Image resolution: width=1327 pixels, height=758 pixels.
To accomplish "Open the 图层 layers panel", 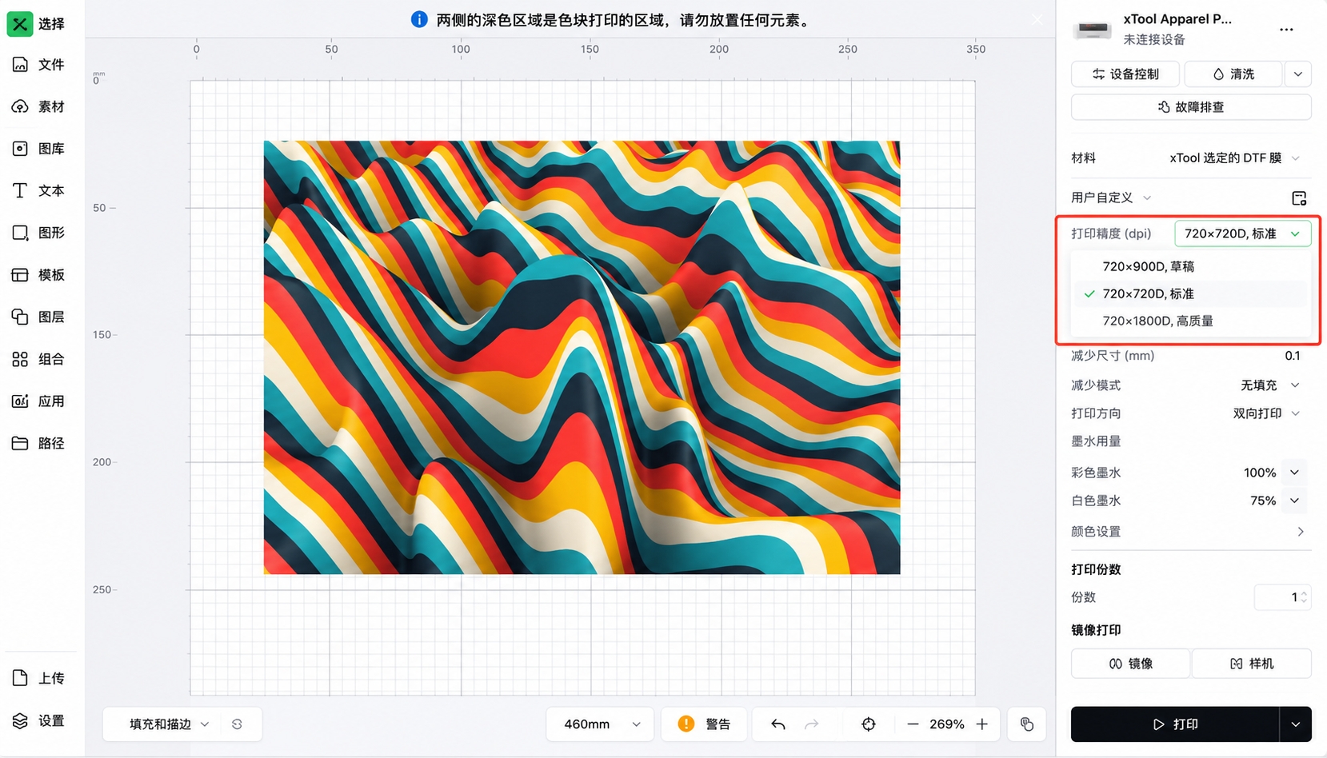I will tap(37, 317).
